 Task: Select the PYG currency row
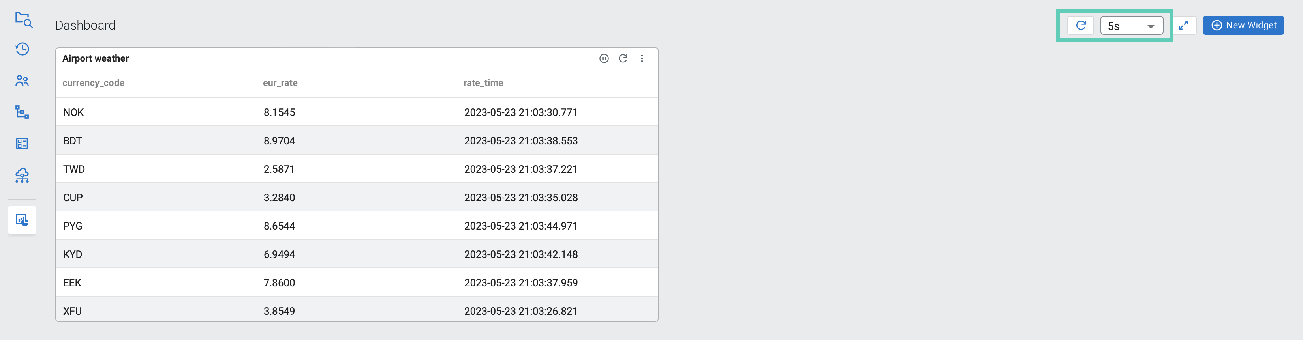click(356, 226)
